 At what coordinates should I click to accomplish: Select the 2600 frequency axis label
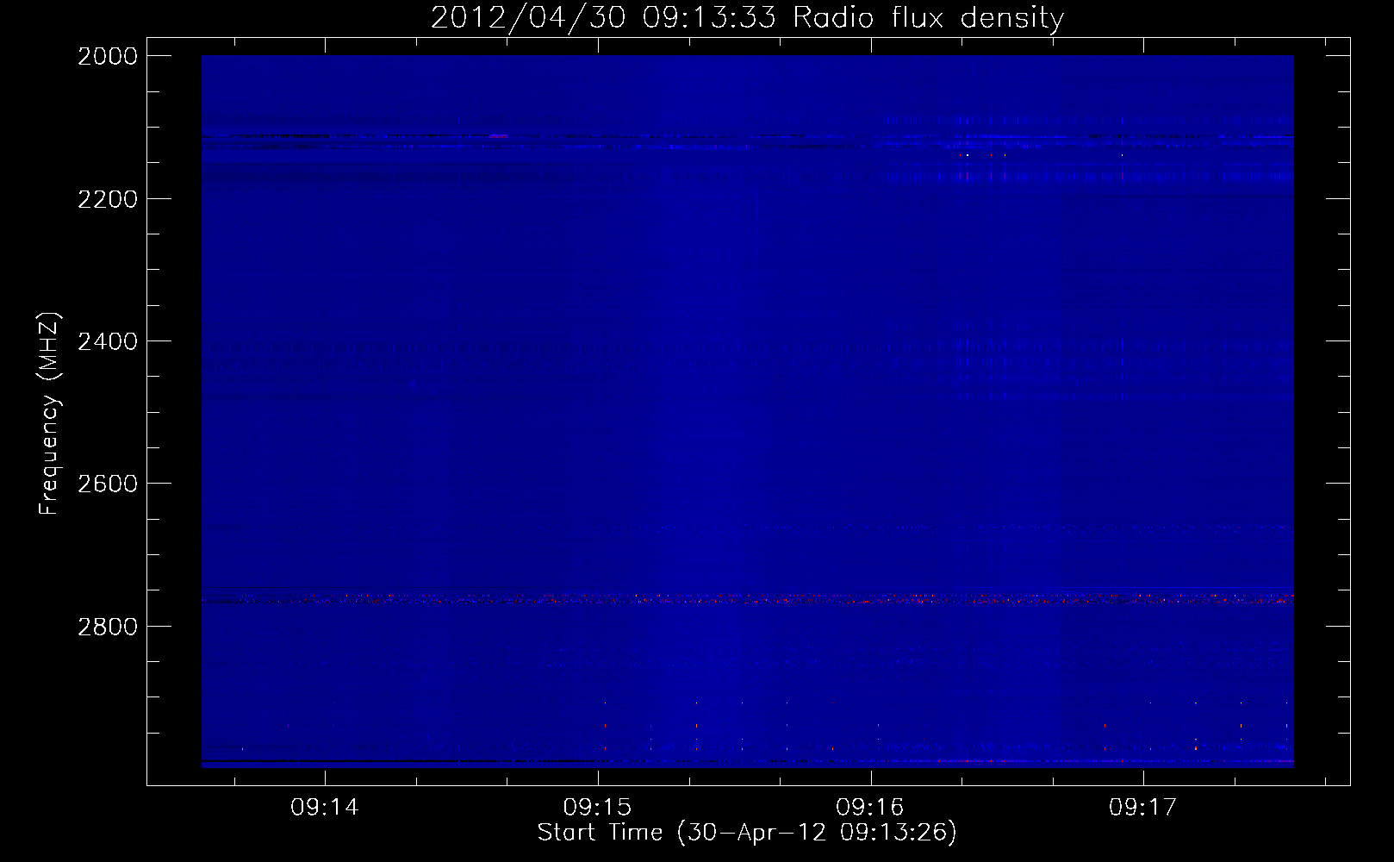107,484
